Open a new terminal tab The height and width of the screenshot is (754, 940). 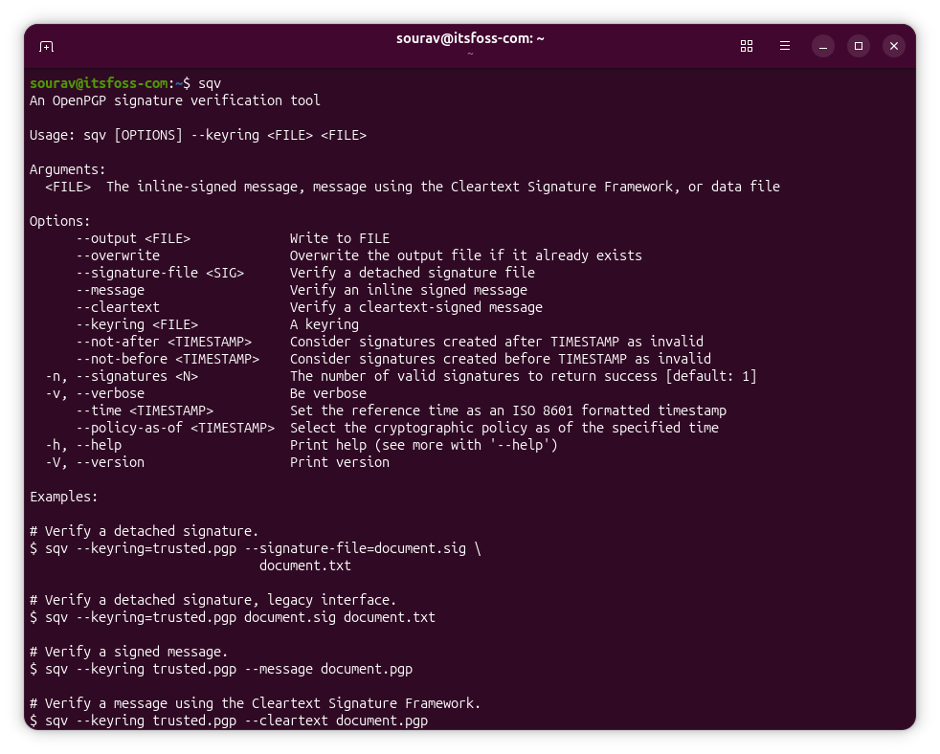click(x=46, y=46)
